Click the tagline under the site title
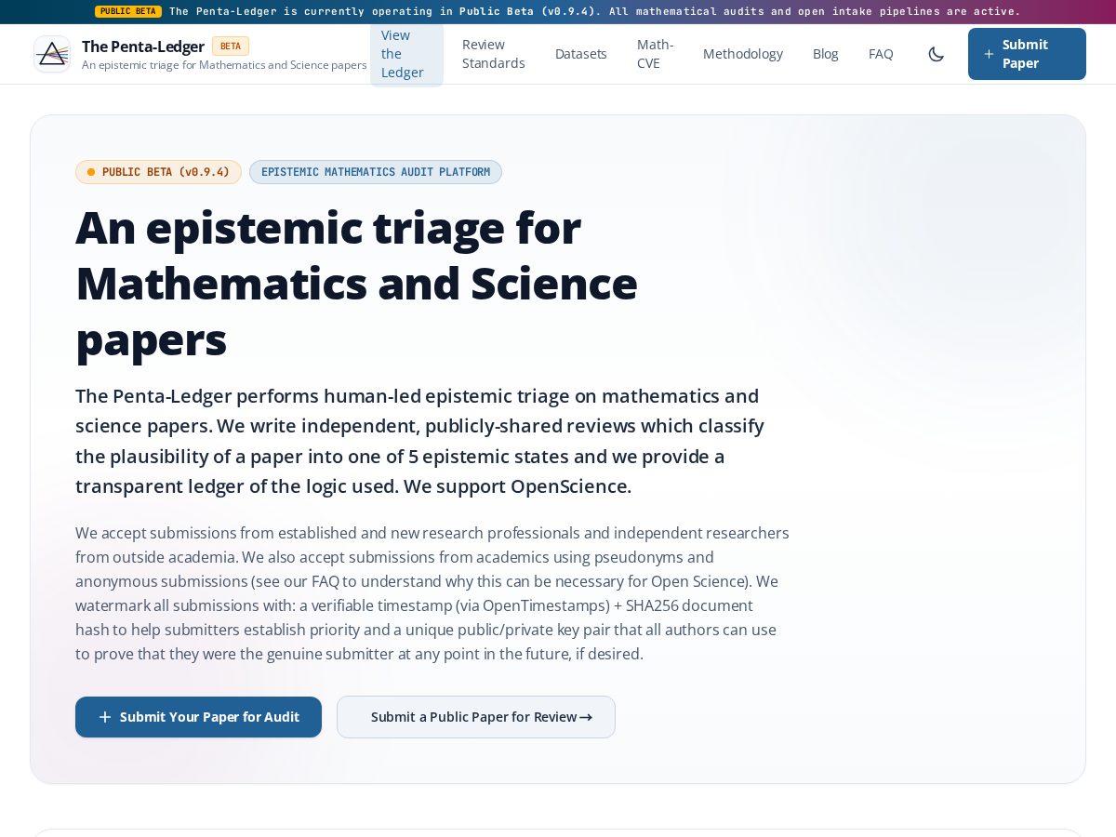Screen dimensions: 1116x837 point(224,65)
